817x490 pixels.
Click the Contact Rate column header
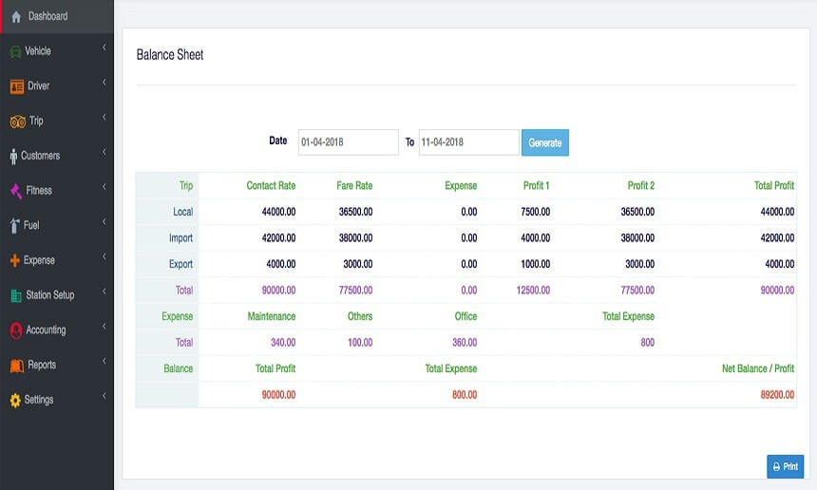271,186
